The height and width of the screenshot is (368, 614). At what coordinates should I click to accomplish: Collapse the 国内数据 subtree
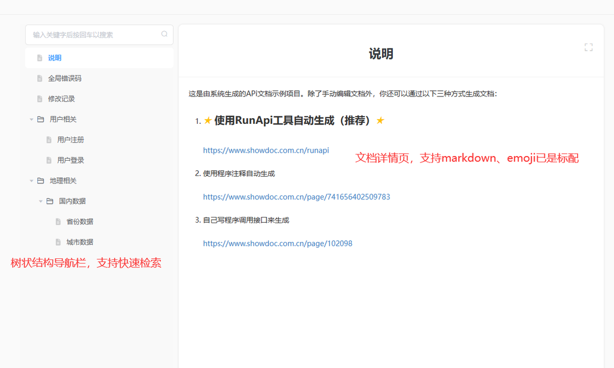coord(40,200)
